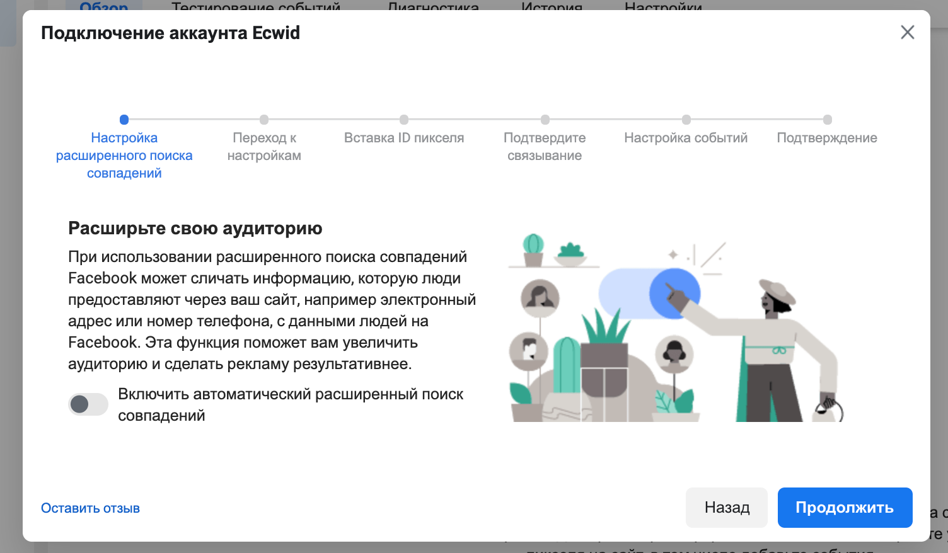Click label Включить автоматический расширенный поиск совпадений
Viewport: 948px width, 553px height.
point(291,404)
